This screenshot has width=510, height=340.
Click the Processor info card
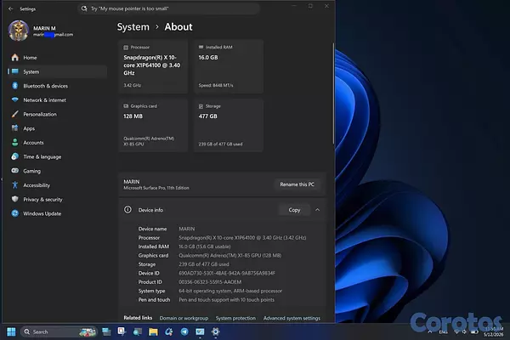click(153, 66)
